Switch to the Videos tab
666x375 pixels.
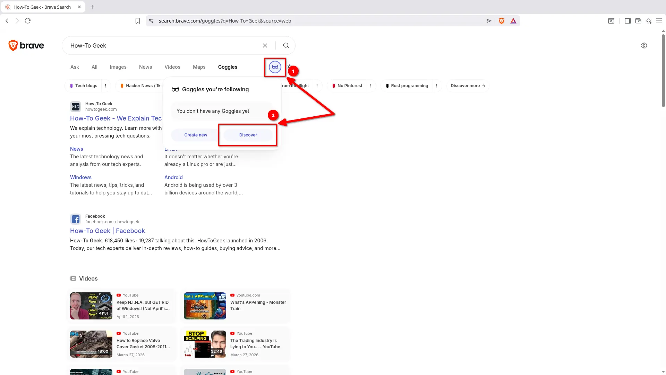coord(172,67)
